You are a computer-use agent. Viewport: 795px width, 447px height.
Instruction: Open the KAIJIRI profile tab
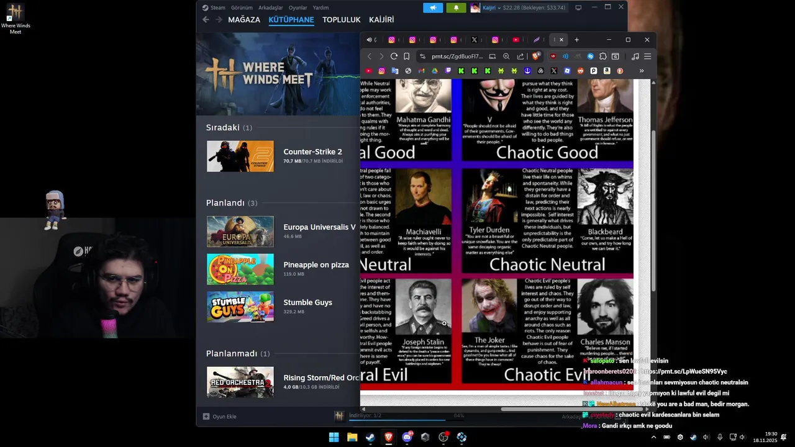381,20
